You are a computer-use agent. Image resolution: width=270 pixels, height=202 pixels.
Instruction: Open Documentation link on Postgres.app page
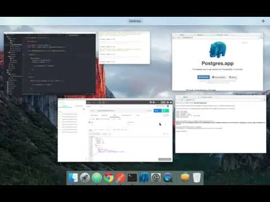(x=219, y=77)
